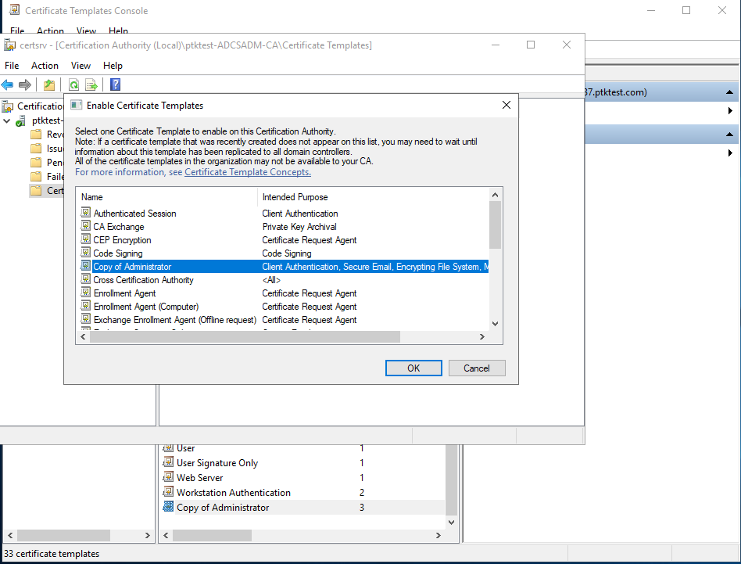Select the Copy of Administrator template row
This screenshot has width=741, height=564.
click(x=284, y=266)
